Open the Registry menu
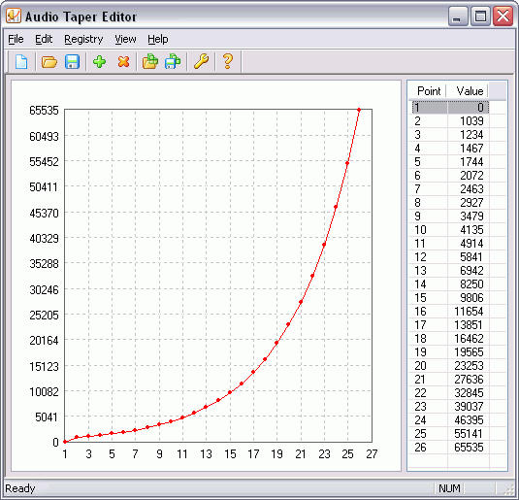This screenshot has height=500, width=519. tap(83, 39)
